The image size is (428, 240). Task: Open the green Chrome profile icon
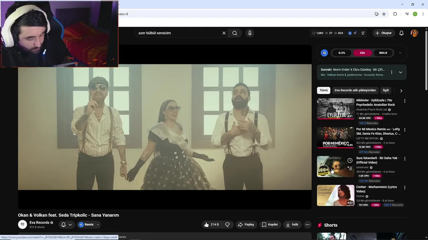point(415,14)
